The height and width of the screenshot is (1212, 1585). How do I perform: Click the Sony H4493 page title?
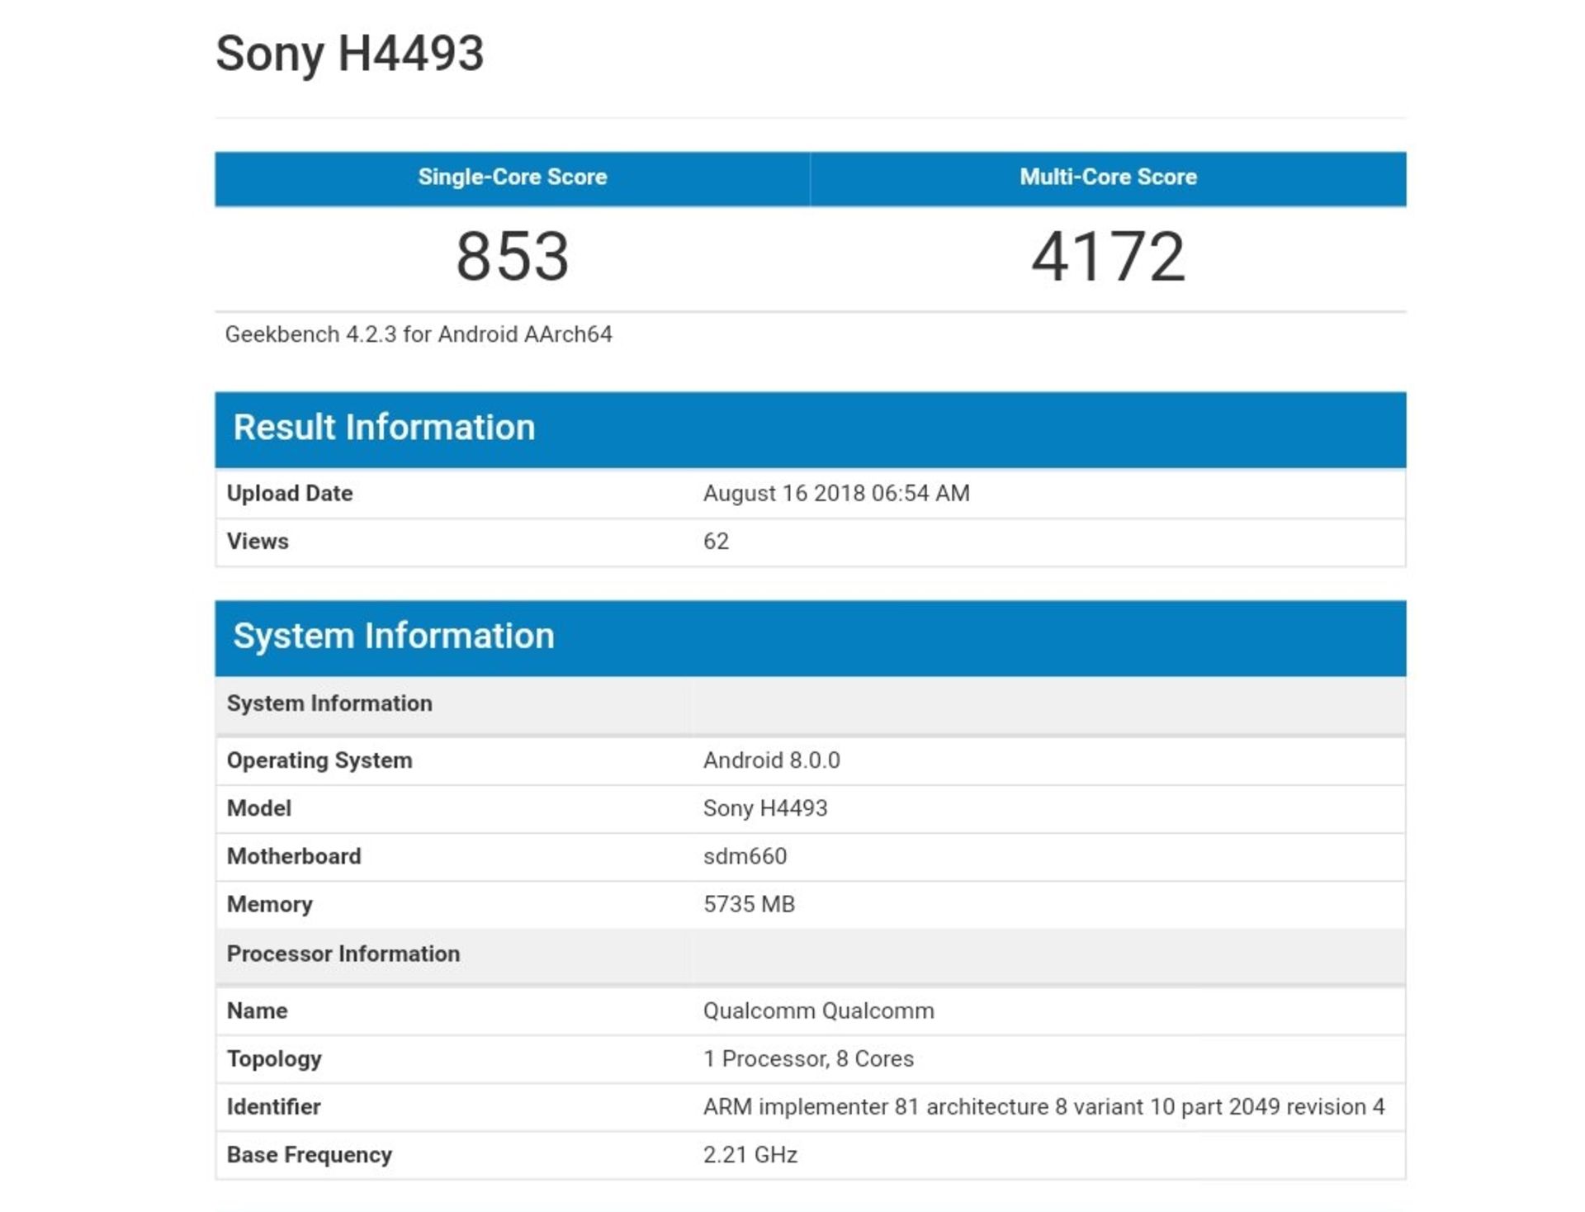349,54
